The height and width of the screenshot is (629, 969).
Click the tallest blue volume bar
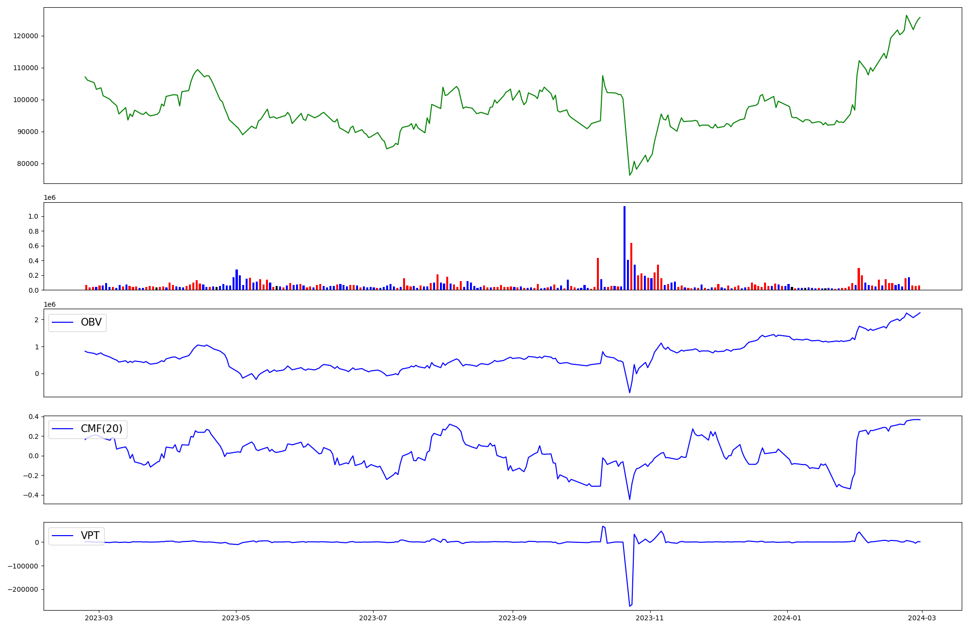click(625, 248)
